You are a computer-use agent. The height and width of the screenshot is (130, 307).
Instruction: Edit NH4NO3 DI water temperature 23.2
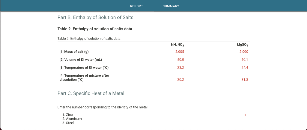tap(180, 68)
